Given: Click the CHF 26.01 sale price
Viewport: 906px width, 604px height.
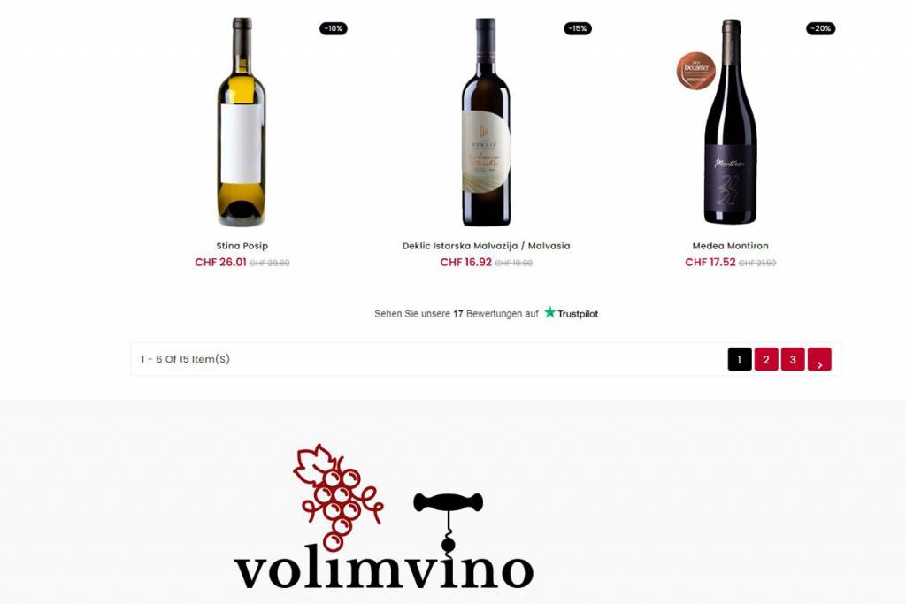Looking at the screenshot, I should [x=220, y=262].
